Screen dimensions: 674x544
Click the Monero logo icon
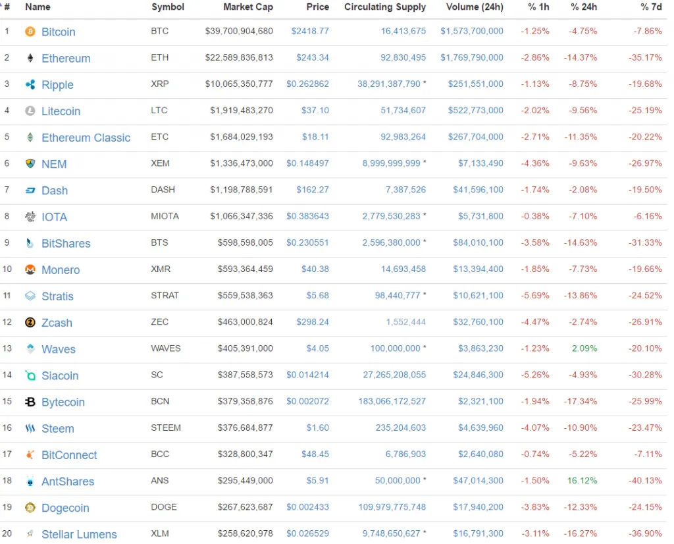tap(30, 269)
